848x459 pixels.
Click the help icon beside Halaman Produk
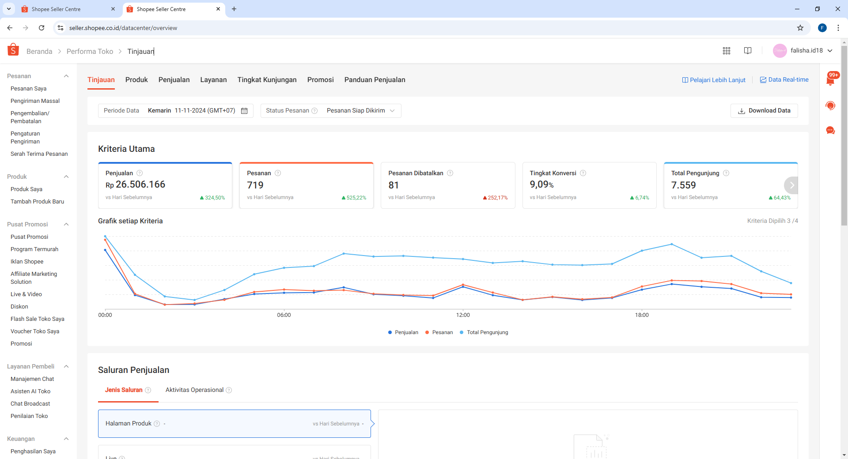click(157, 424)
